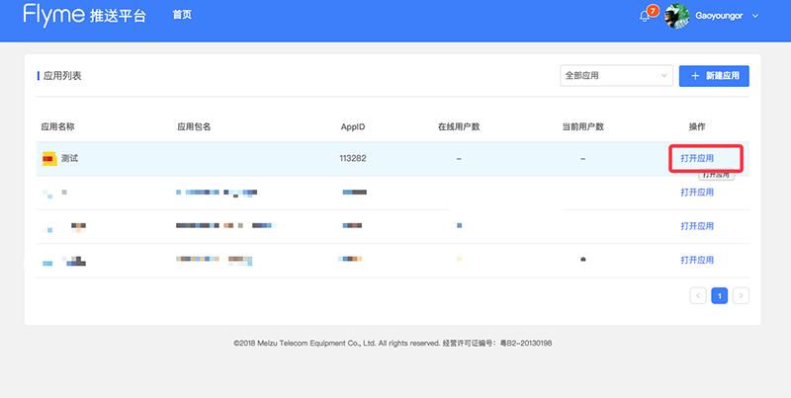
Task: Click the Flyme 推送平台 logo
Action: pyautogui.click(x=84, y=16)
